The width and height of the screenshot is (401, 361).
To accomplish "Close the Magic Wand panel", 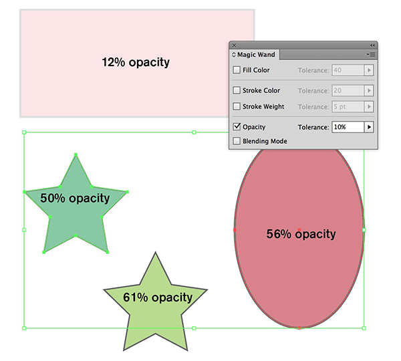I will pos(234,45).
